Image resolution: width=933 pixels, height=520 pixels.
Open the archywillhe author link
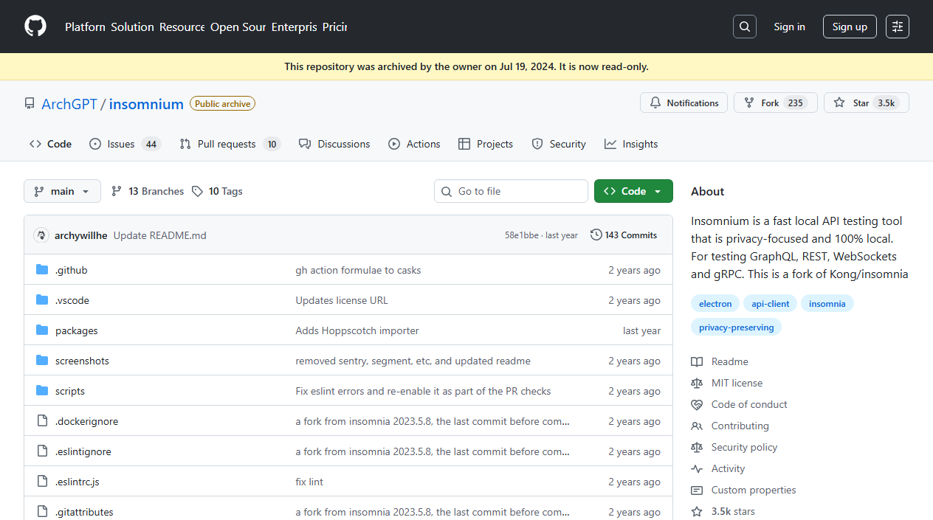pos(81,235)
